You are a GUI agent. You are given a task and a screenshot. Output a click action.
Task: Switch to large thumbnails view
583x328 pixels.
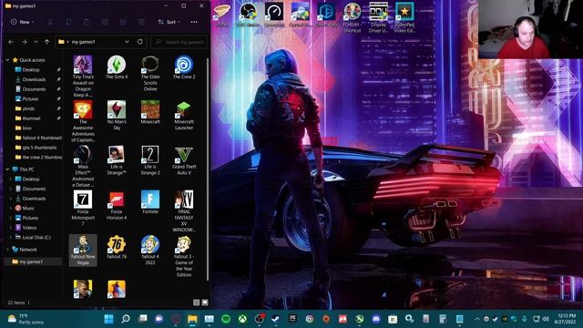click(x=205, y=302)
